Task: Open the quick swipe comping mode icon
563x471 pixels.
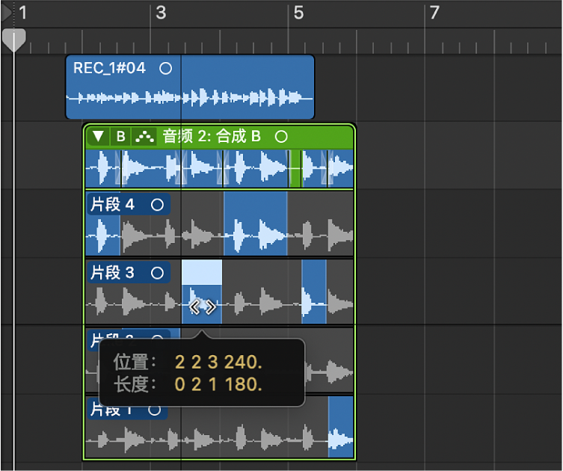Action: 144,137
